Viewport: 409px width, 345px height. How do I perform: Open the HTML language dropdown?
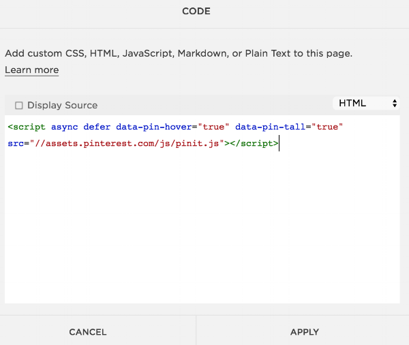[x=366, y=104]
